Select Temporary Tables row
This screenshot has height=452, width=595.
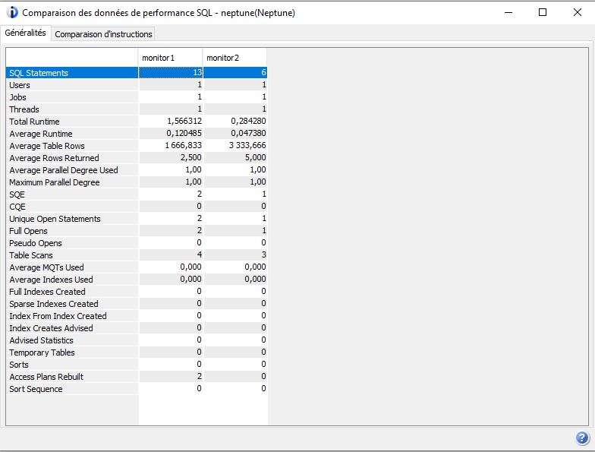pos(72,352)
